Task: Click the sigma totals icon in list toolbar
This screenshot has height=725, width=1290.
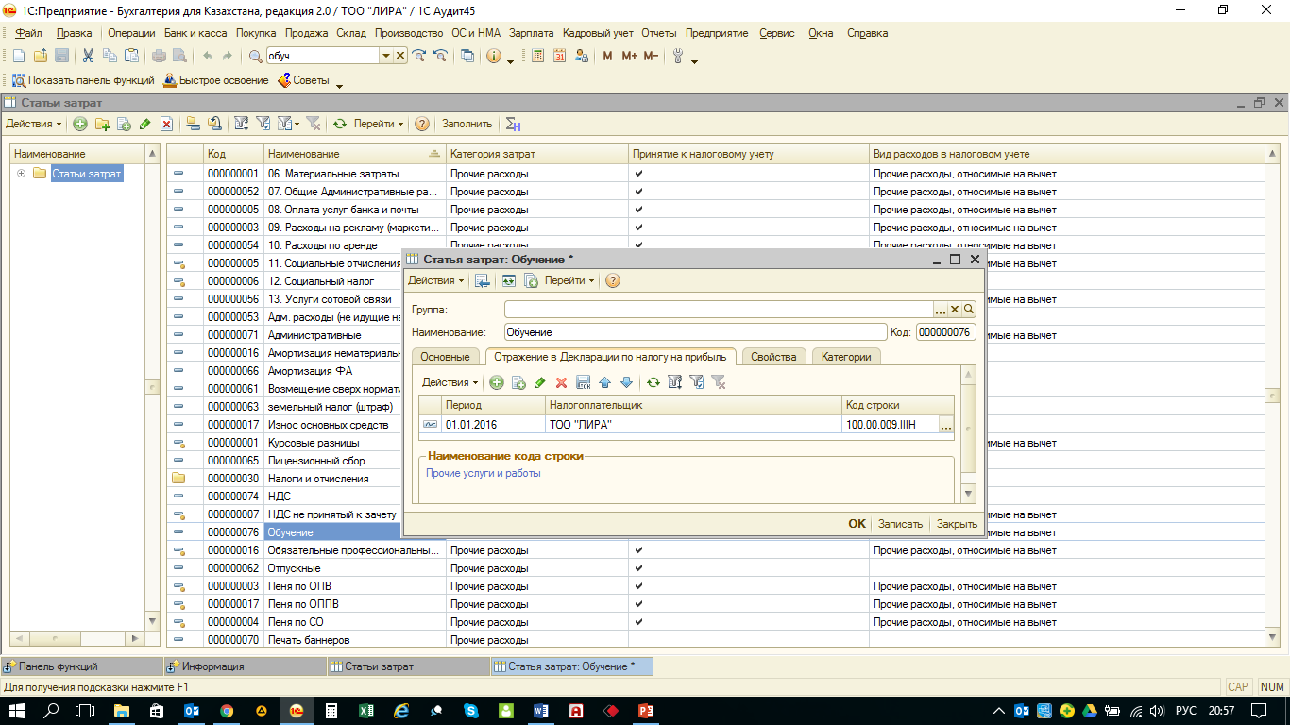Action: tap(513, 124)
